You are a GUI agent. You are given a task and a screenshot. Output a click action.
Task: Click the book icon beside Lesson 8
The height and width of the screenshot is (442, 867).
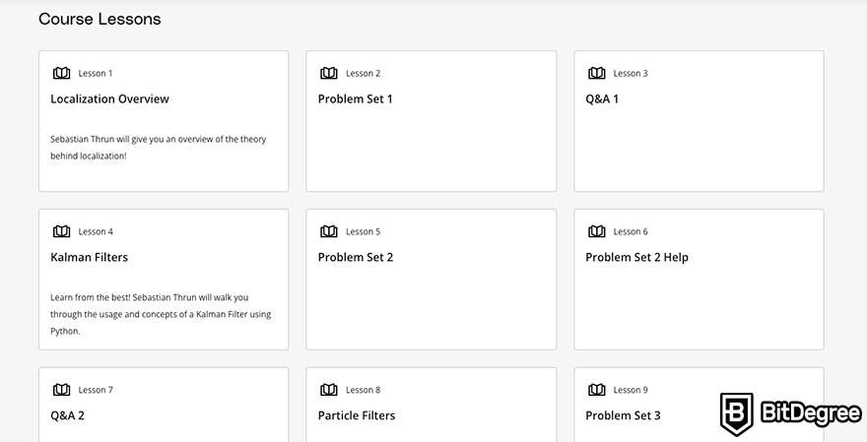click(329, 390)
